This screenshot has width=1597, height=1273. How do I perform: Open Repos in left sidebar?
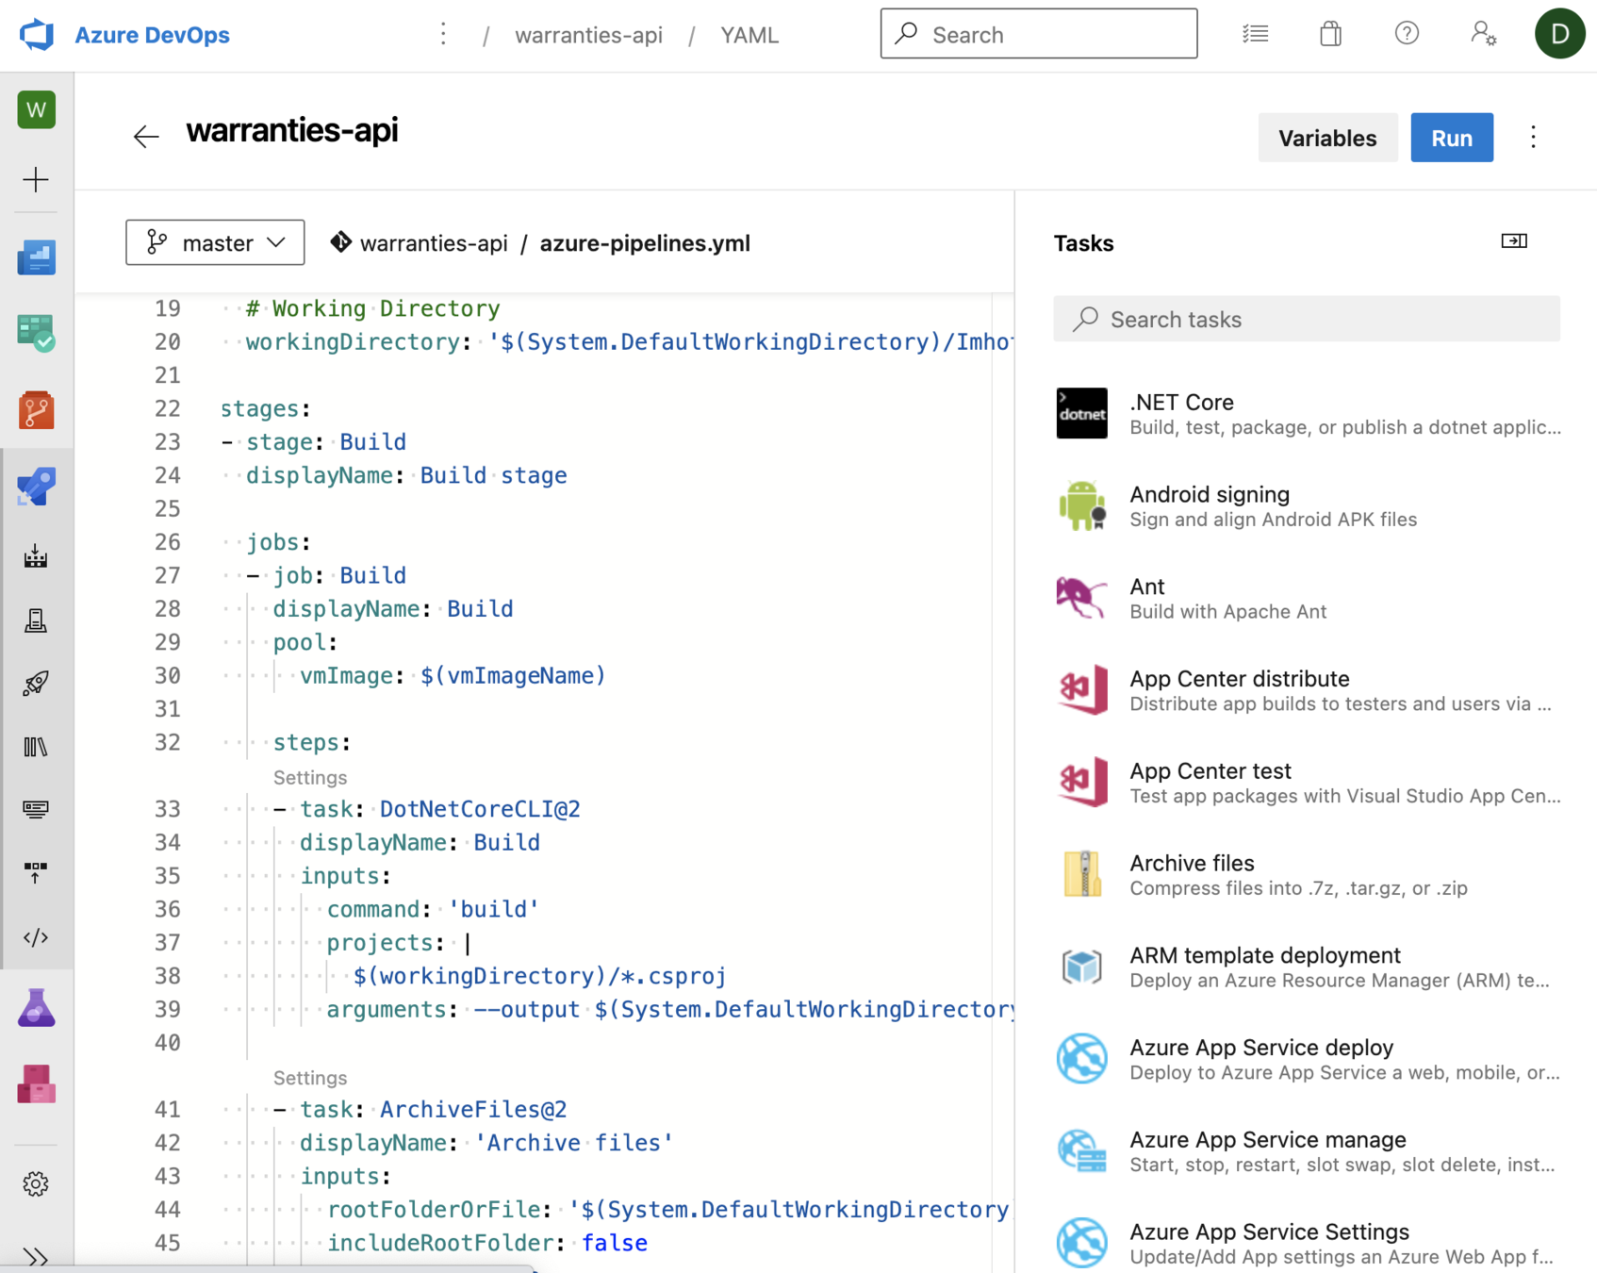pyautogui.click(x=37, y=410)
